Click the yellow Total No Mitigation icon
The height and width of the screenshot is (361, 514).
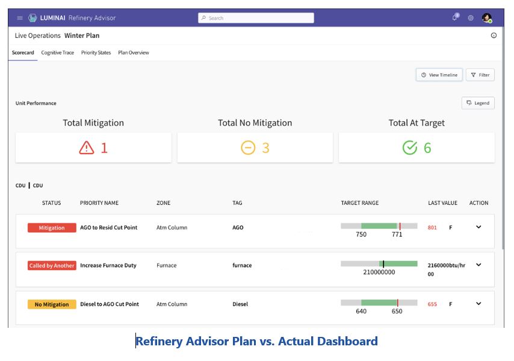click(248, 148)
